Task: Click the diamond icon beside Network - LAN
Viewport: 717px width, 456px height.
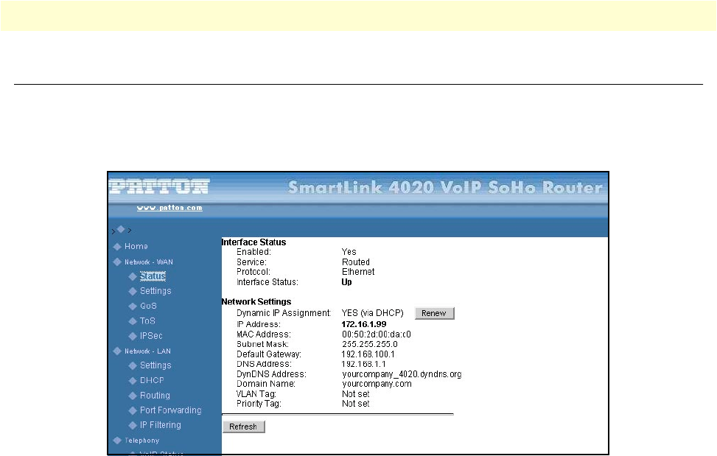Action: click(x=117, y=351)
